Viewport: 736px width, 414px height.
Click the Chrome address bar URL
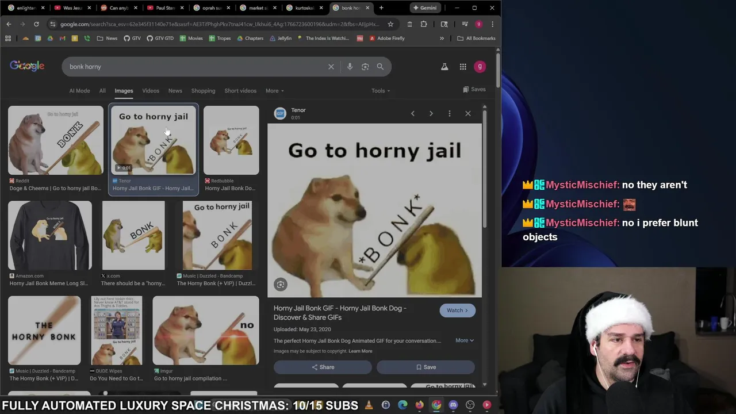220,24
